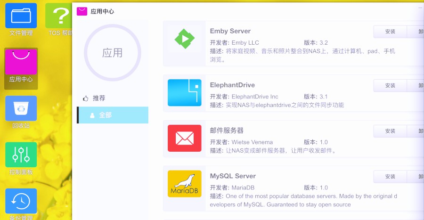
Task: Click the version text 3.1
Action: [x=324, y=97]
